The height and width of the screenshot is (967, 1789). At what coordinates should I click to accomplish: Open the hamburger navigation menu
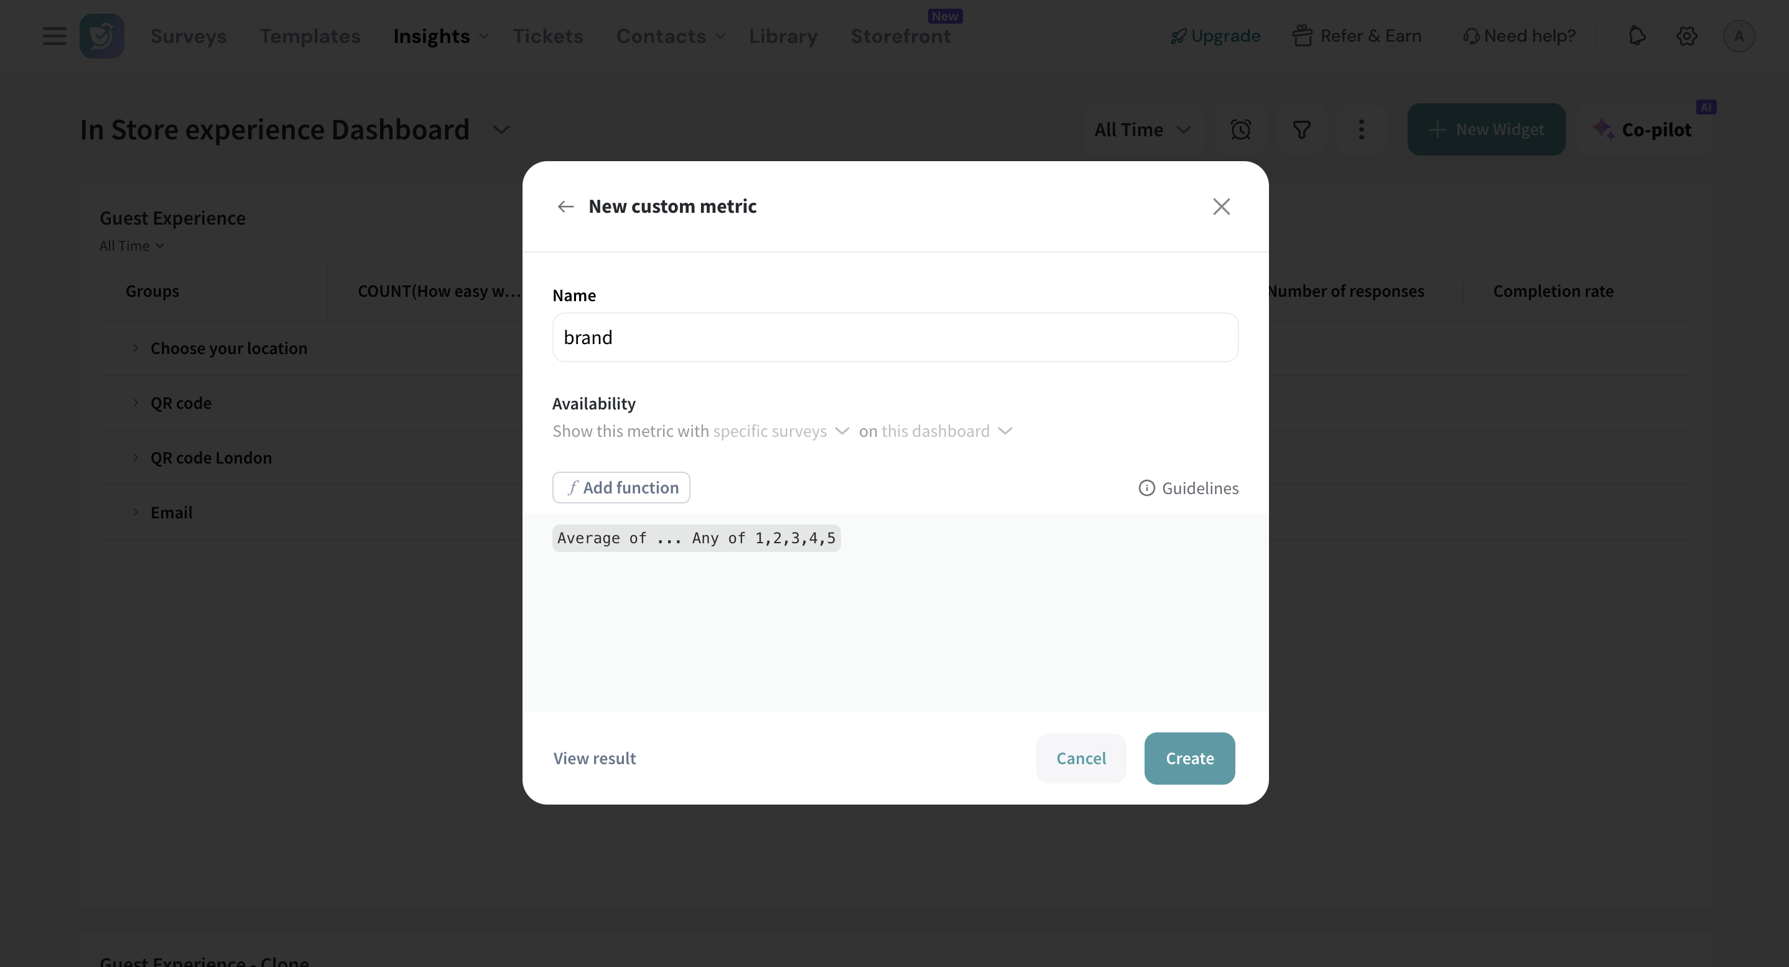54,36
